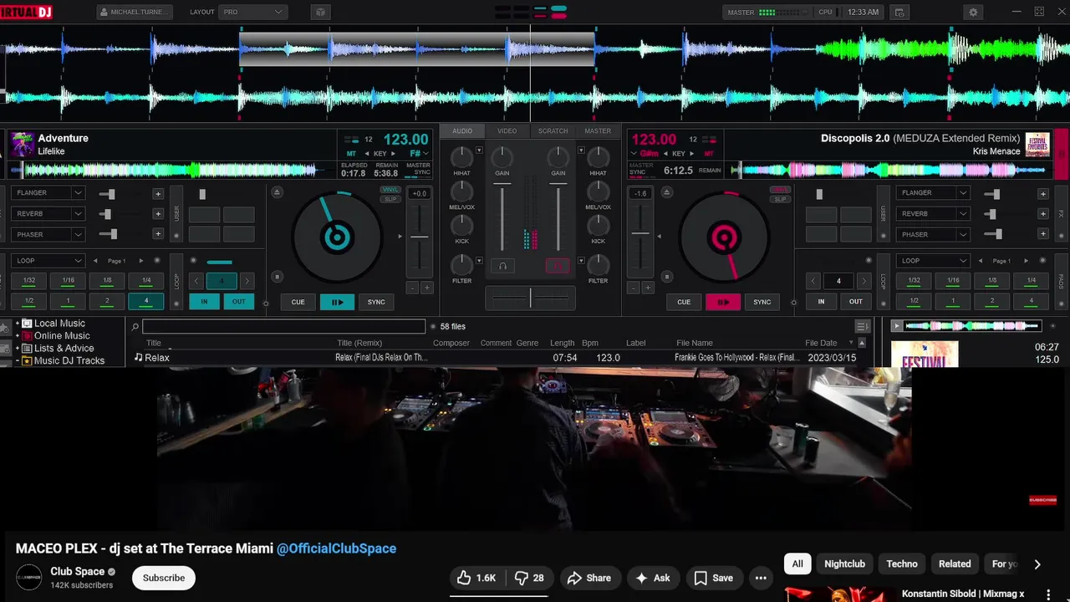
Task: Subscribe to Club Space channel
Action: coord(164,578)
